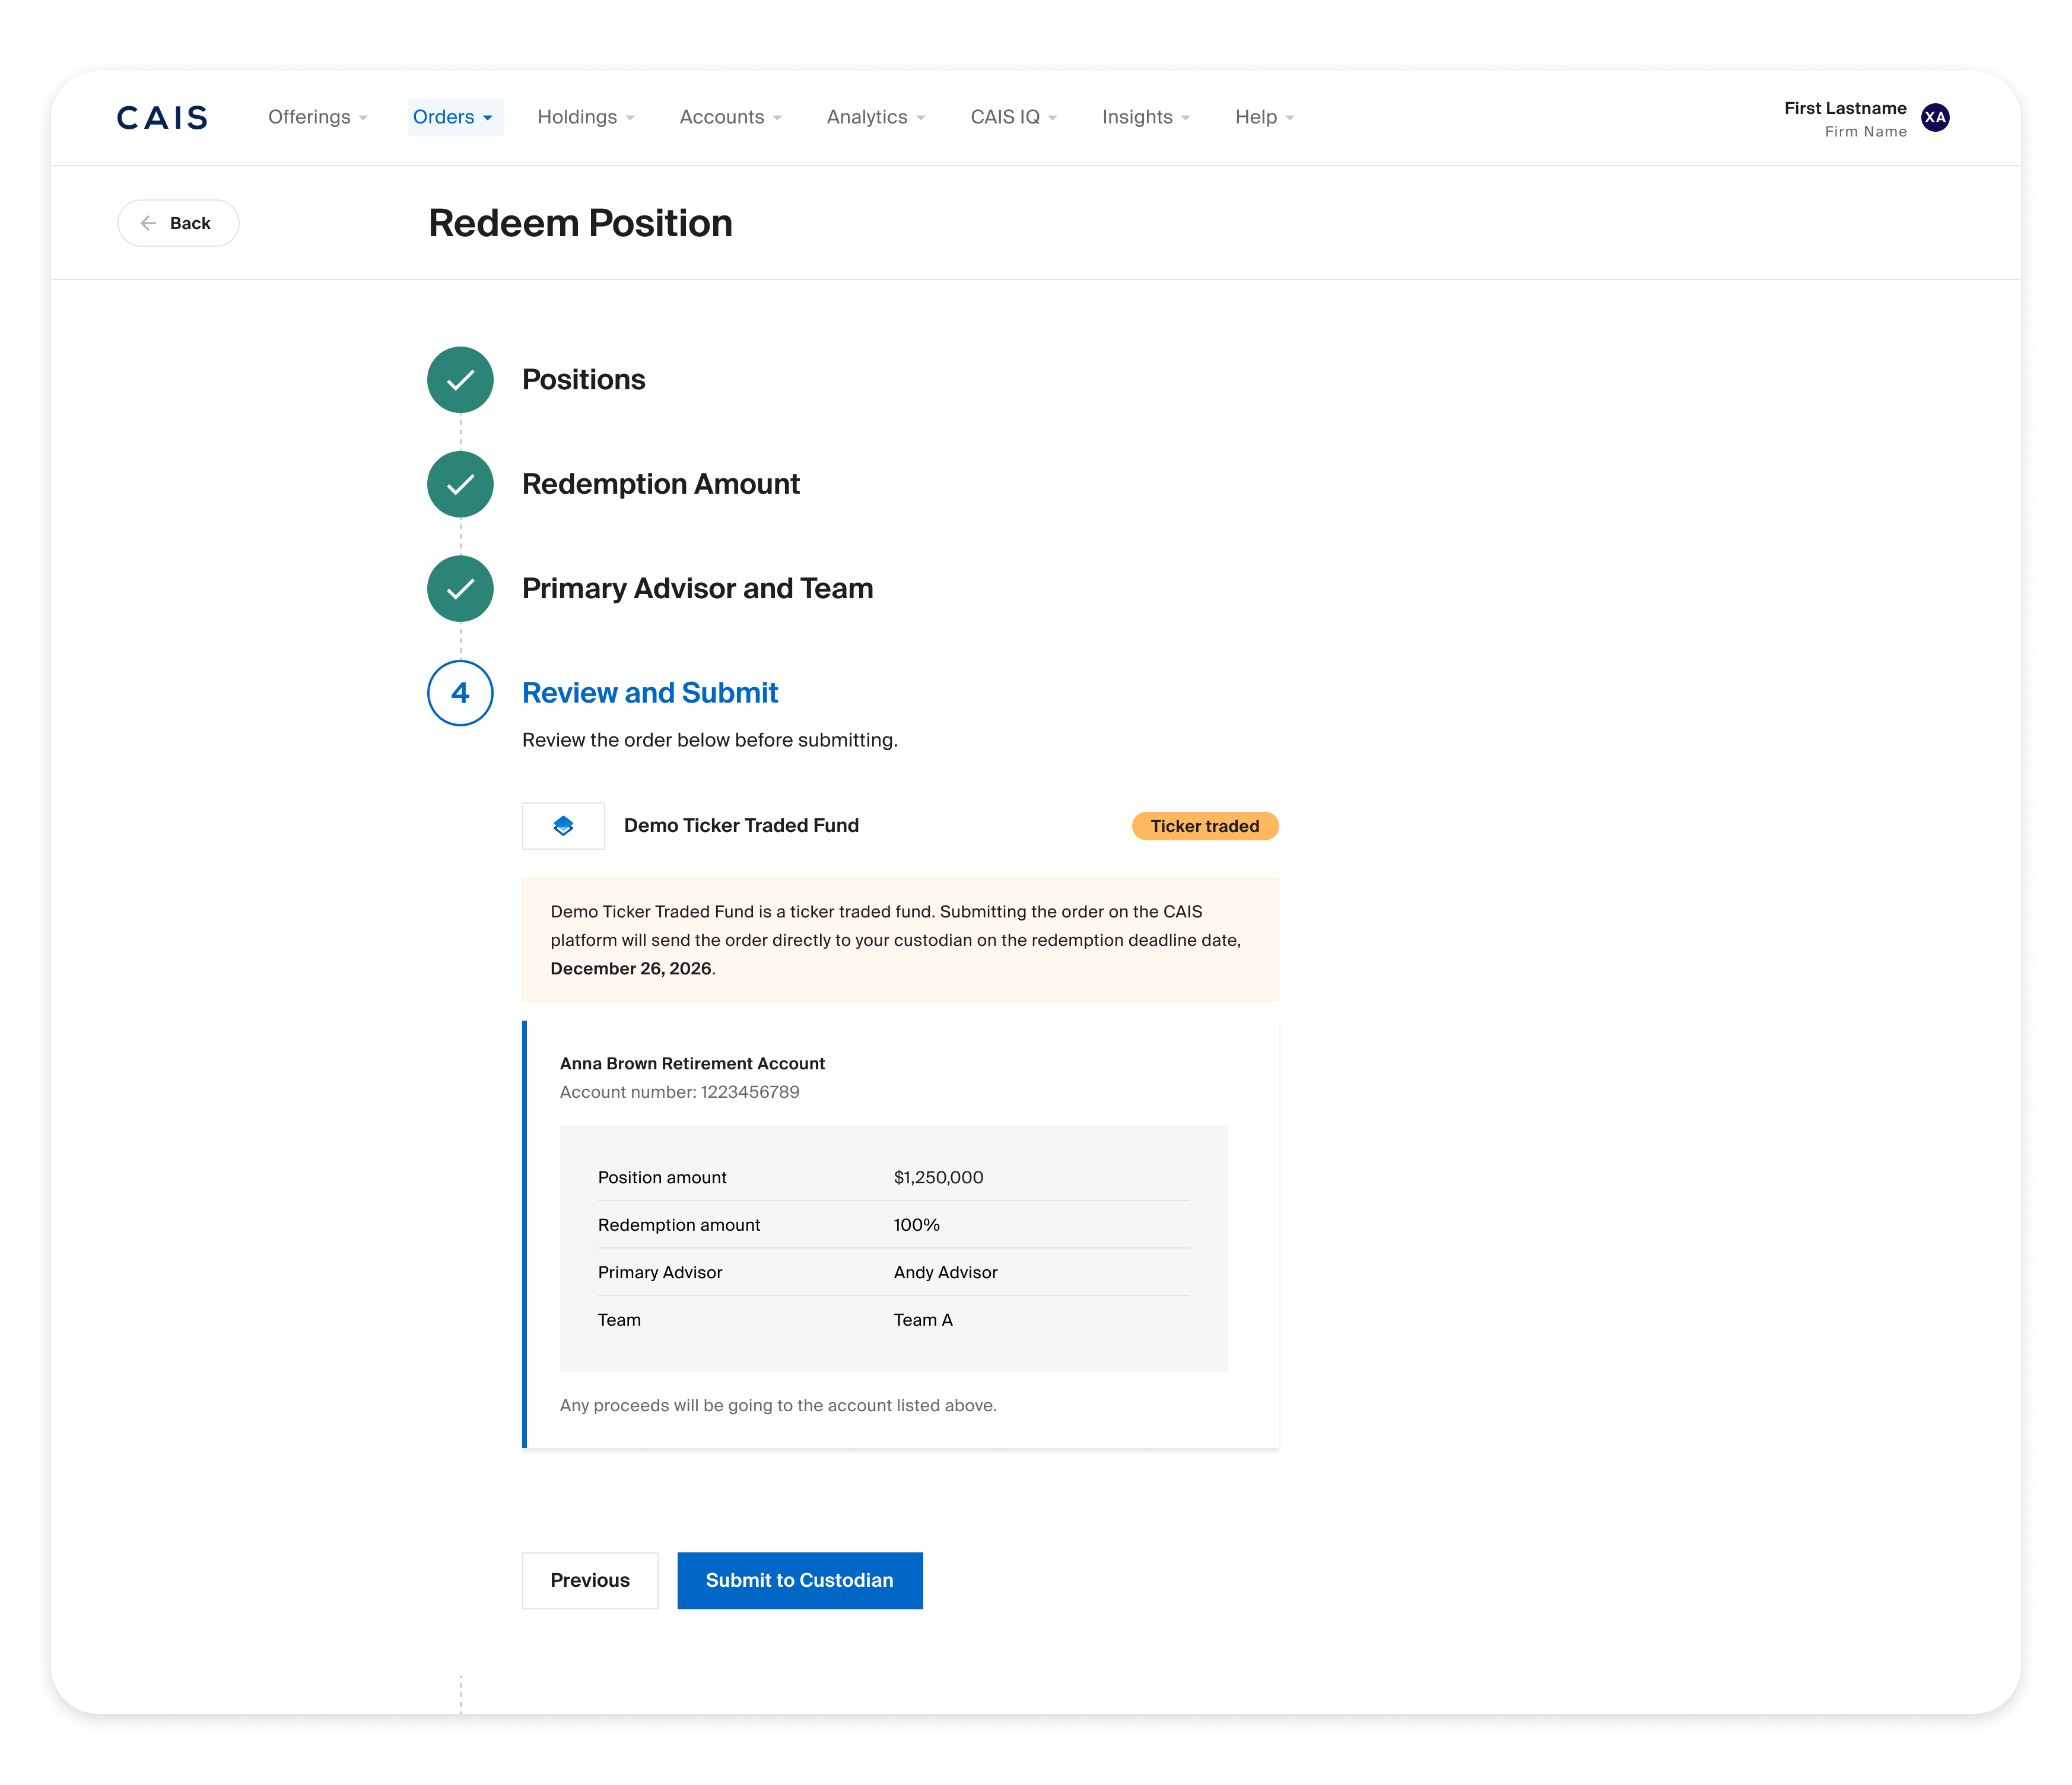Click the Andy Advisor value
The height and width of the screenshot is (1785, 2072).
945,1273
